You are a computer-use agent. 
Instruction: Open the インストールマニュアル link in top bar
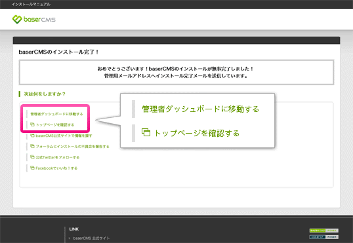[31, 5]
